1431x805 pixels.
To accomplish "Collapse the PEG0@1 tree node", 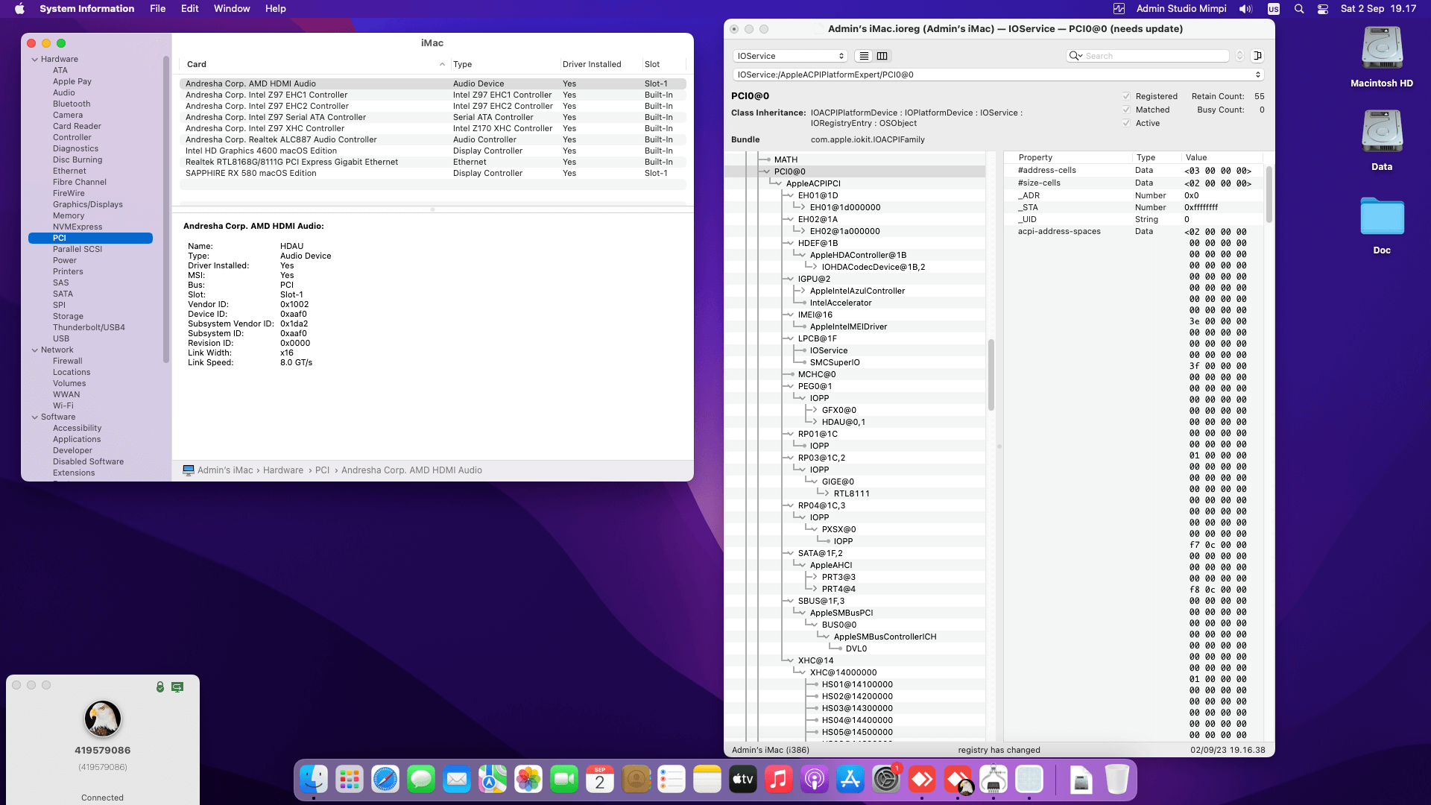I will 789,386.
